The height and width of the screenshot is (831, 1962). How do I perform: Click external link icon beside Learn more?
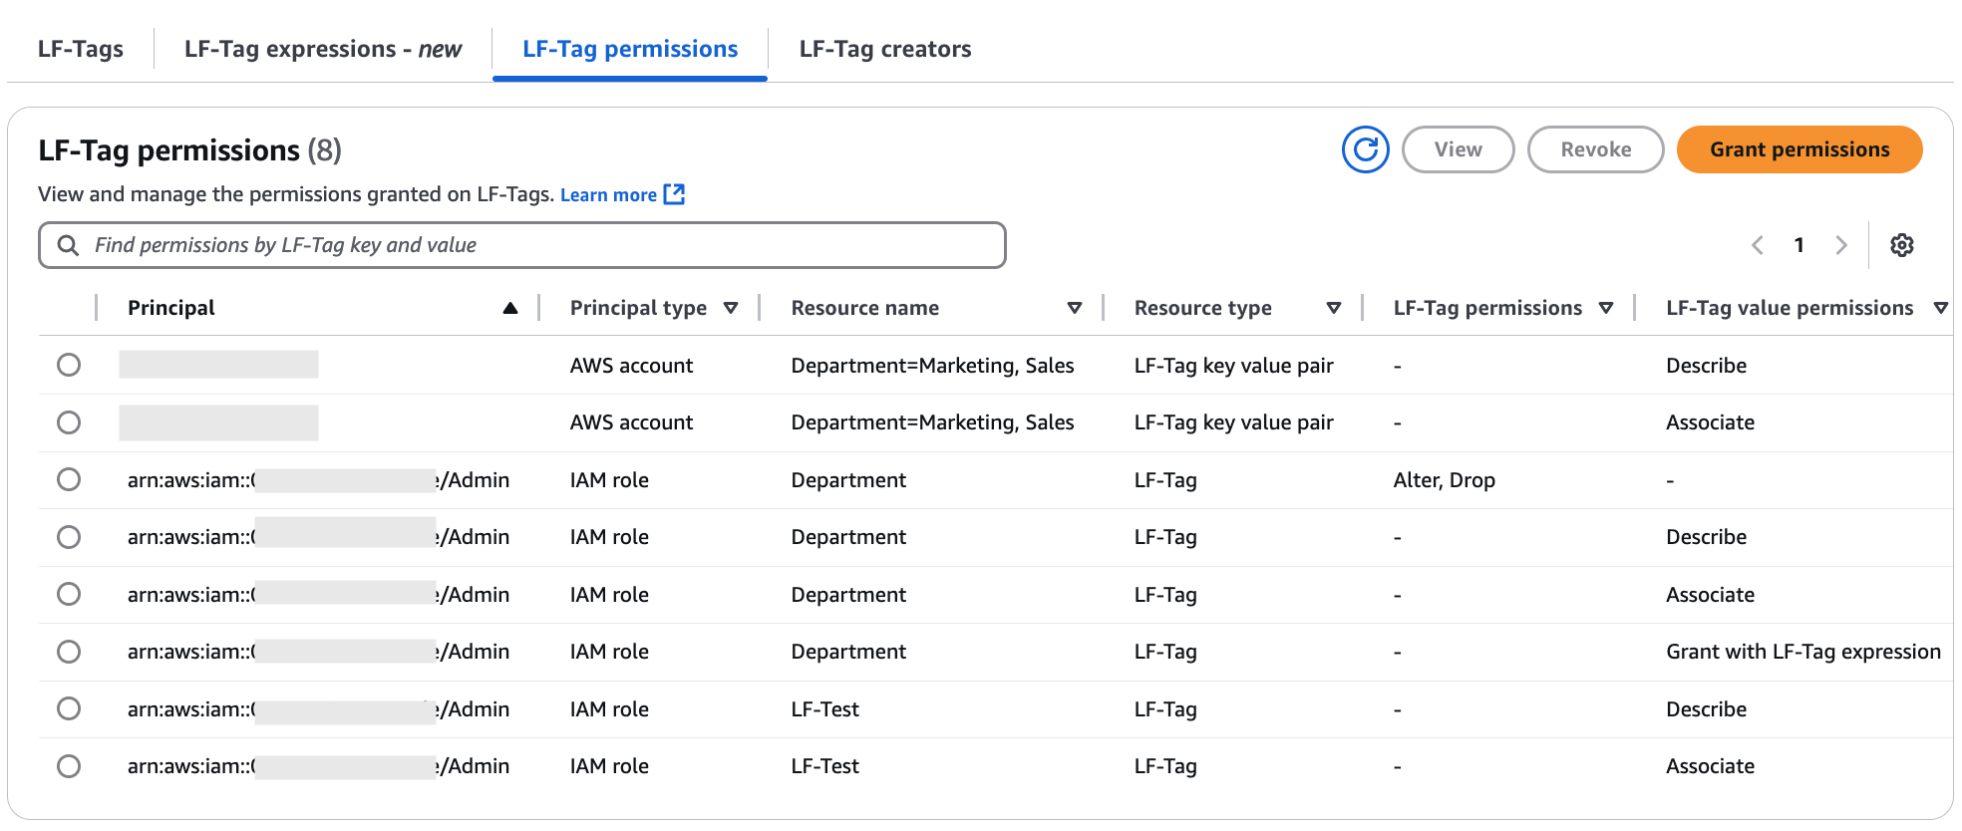click(675, 194)
